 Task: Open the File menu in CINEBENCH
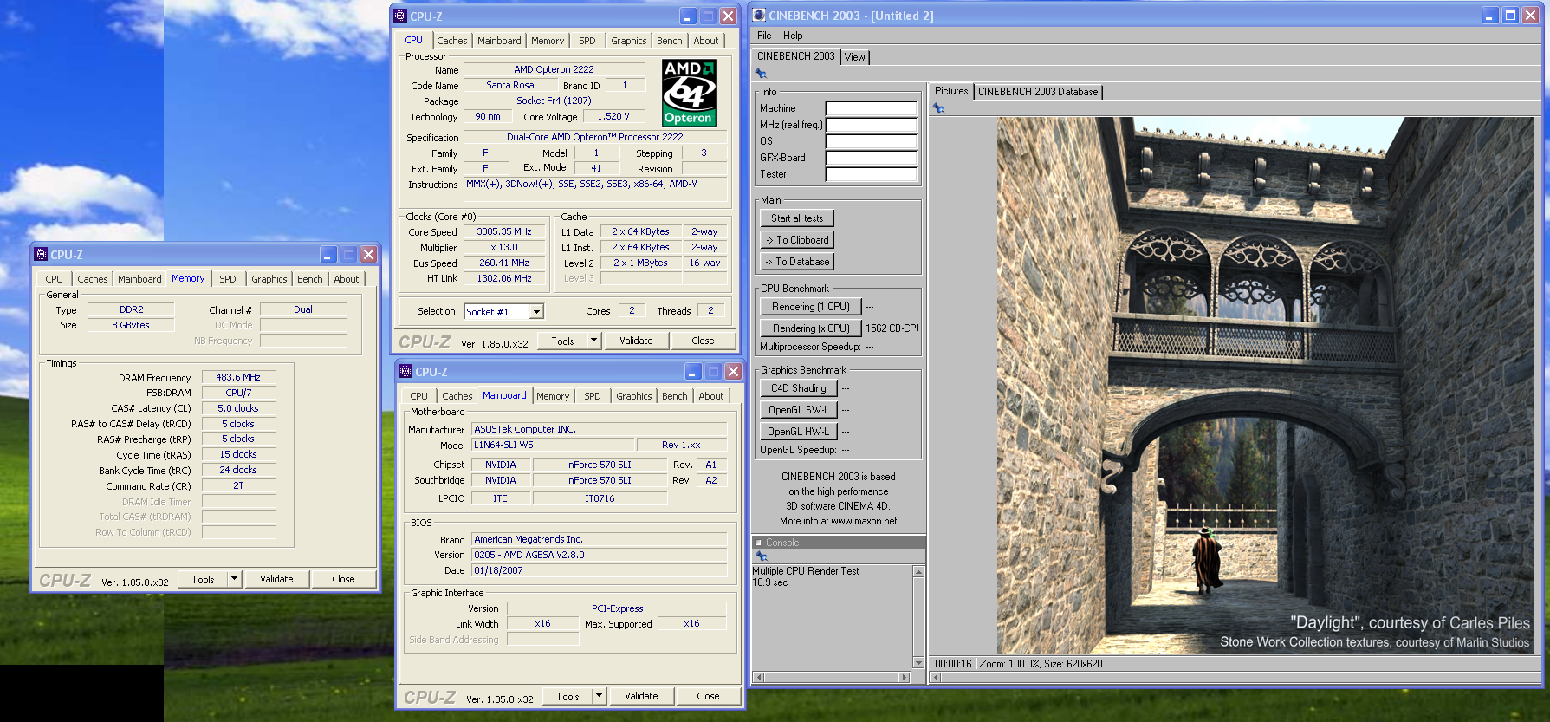tap(764, 36)
